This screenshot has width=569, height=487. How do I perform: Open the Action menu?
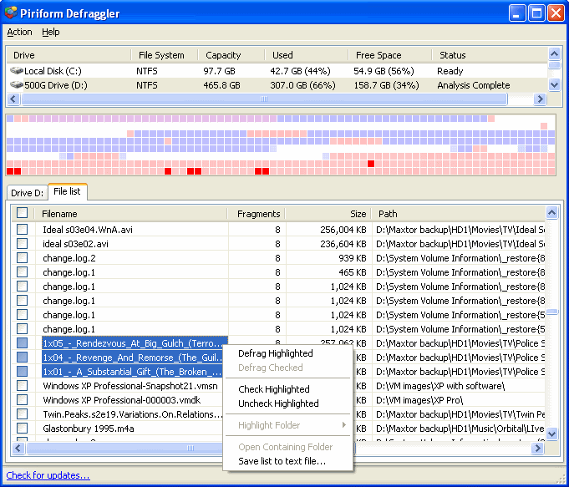19,32
